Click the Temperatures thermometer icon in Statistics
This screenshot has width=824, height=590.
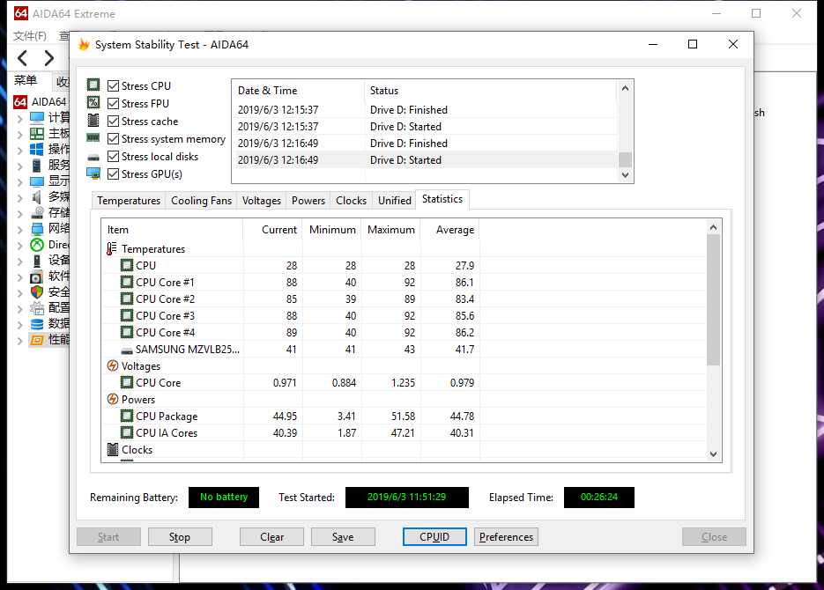tap(111, 249)
